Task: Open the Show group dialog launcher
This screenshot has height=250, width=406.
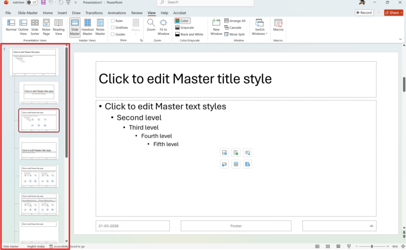Action: [x=141, y=40]
